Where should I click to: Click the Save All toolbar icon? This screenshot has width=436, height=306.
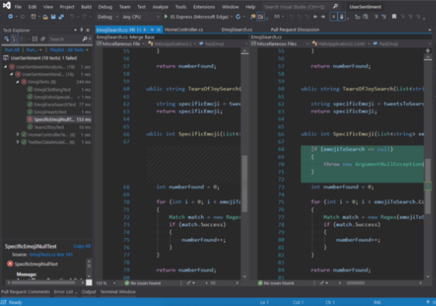click(x=61, y=17)
